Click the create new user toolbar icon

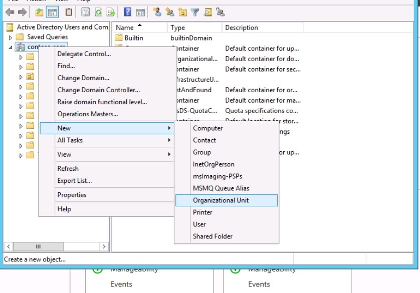157,12
